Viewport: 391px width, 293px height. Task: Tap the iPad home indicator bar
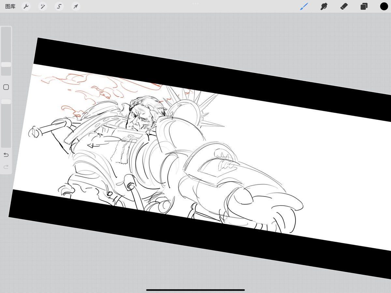[x=195, y=289]
